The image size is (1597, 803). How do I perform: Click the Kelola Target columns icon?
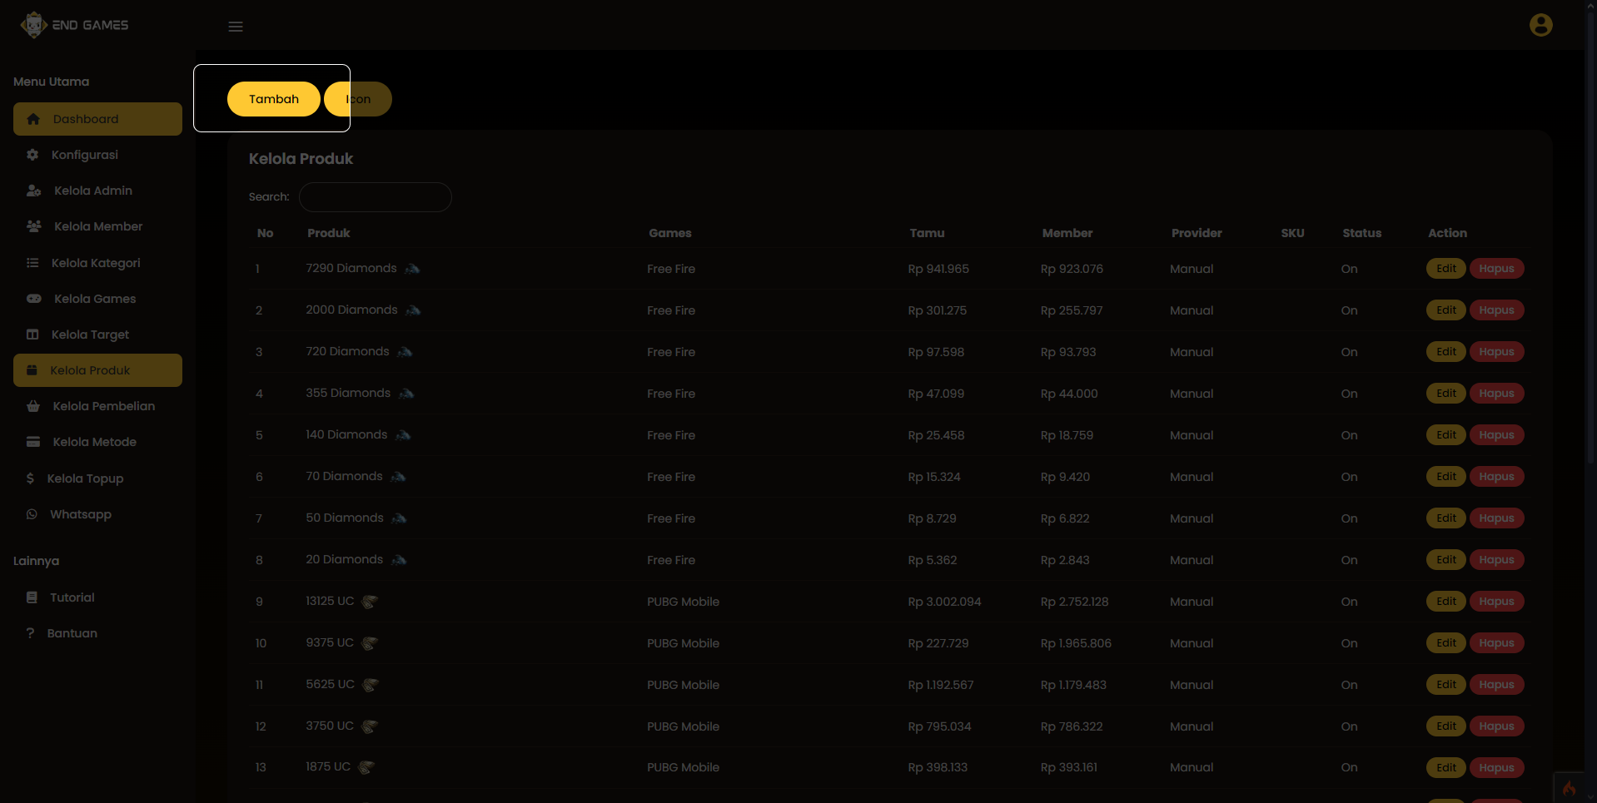(x=32, y=335)
